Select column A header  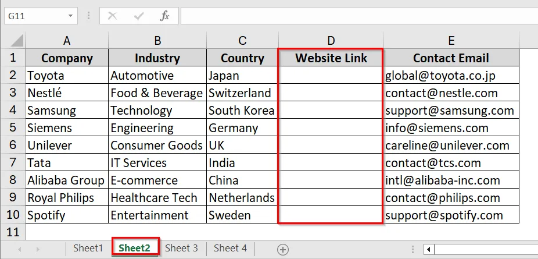tap(67, 41)
